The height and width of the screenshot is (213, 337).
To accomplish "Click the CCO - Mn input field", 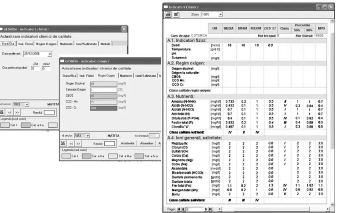I will (x=103, y=102).
